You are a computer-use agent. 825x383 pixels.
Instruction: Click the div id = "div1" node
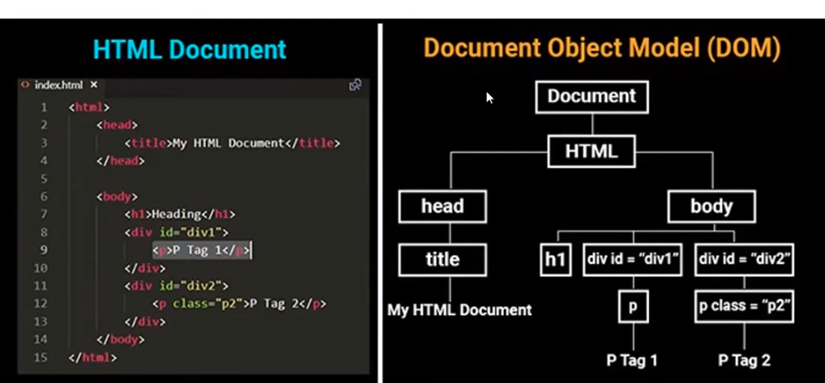tap(632, 260)
